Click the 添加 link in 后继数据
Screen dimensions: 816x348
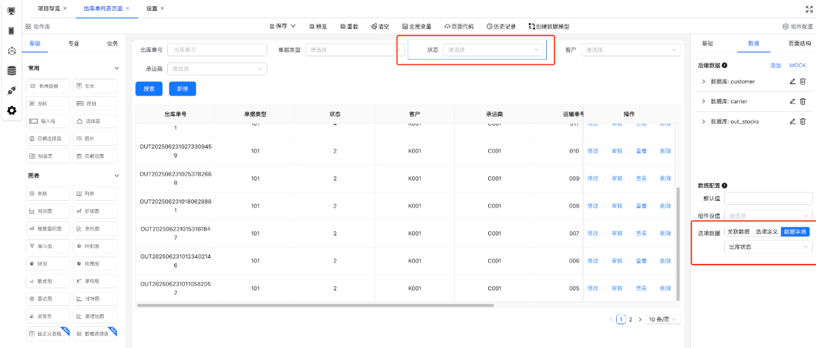click(x=776, y=66)
